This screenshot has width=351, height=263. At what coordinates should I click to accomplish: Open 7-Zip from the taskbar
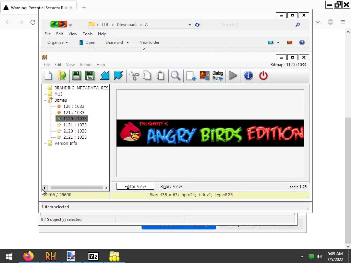[93, 256]
